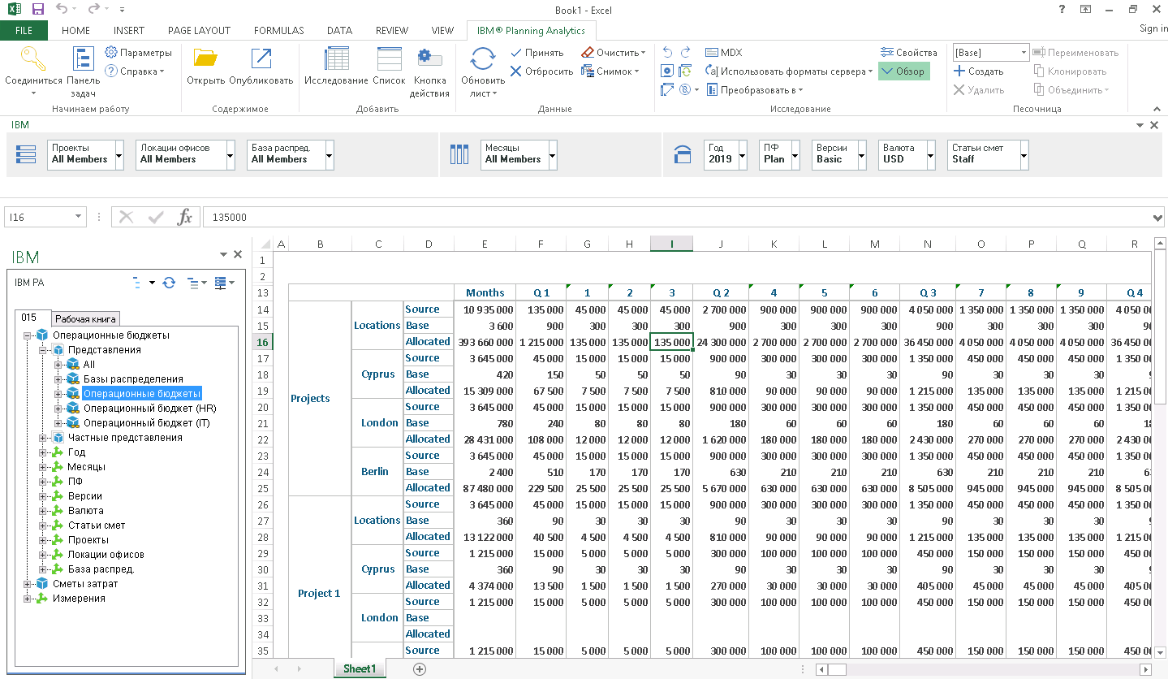This screenshot has height=679, width=1168.
Task: Select the Sheet1 worksheet tab
Action: coord(360,669)
